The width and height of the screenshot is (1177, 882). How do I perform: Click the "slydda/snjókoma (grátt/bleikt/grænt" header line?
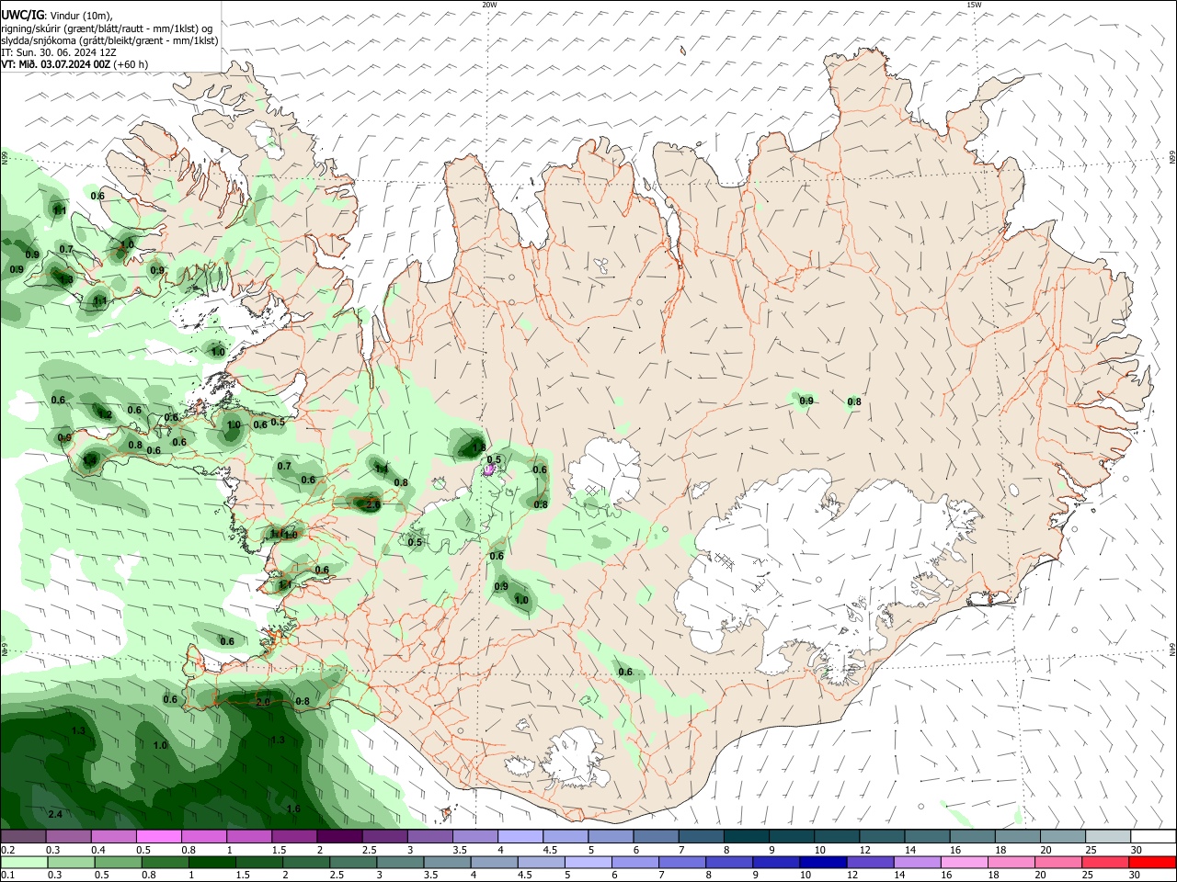click(x=109, y=40)
